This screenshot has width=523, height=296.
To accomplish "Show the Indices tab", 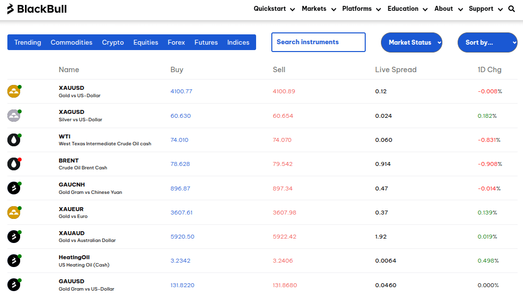I will [238, 42].
